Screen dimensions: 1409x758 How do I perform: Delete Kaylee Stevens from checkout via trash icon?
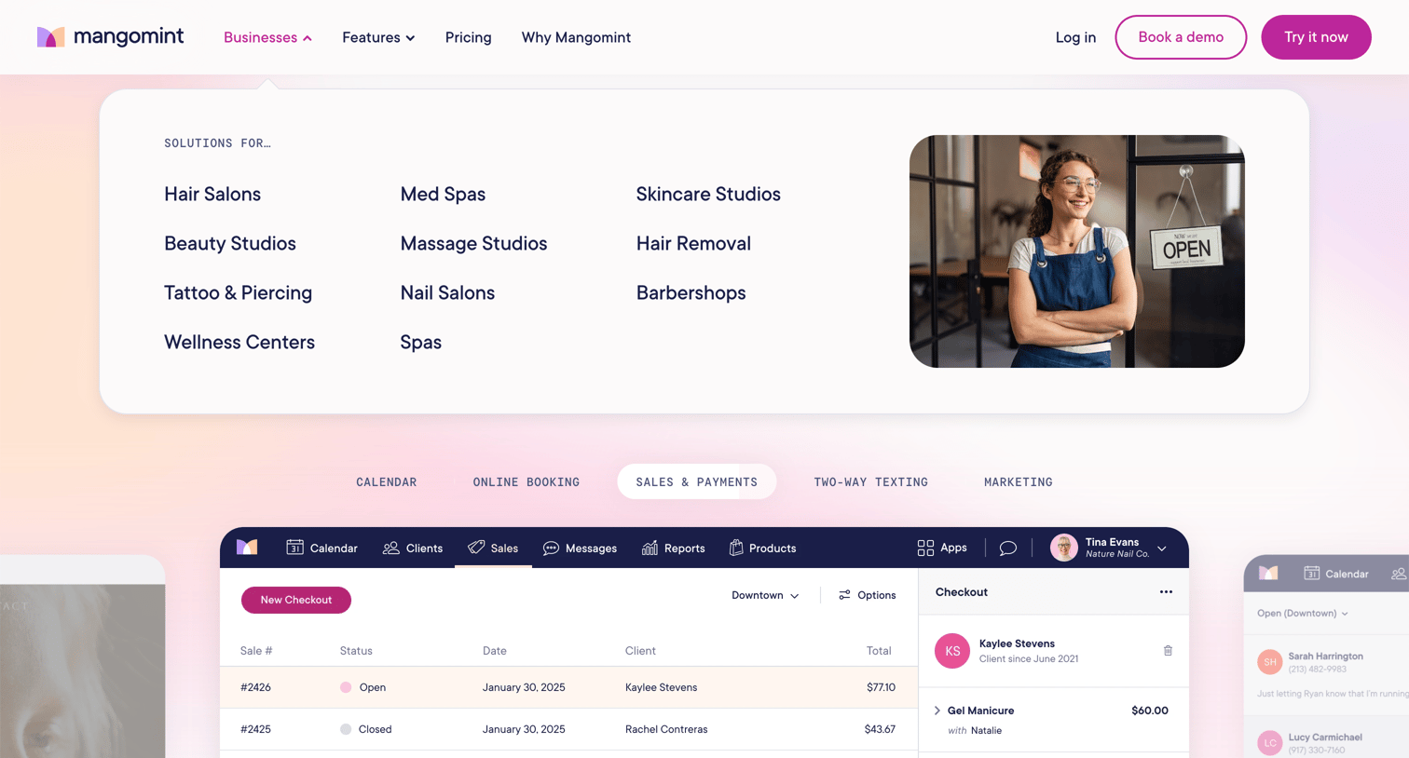pyautogui.click(x=1168, y=650)
